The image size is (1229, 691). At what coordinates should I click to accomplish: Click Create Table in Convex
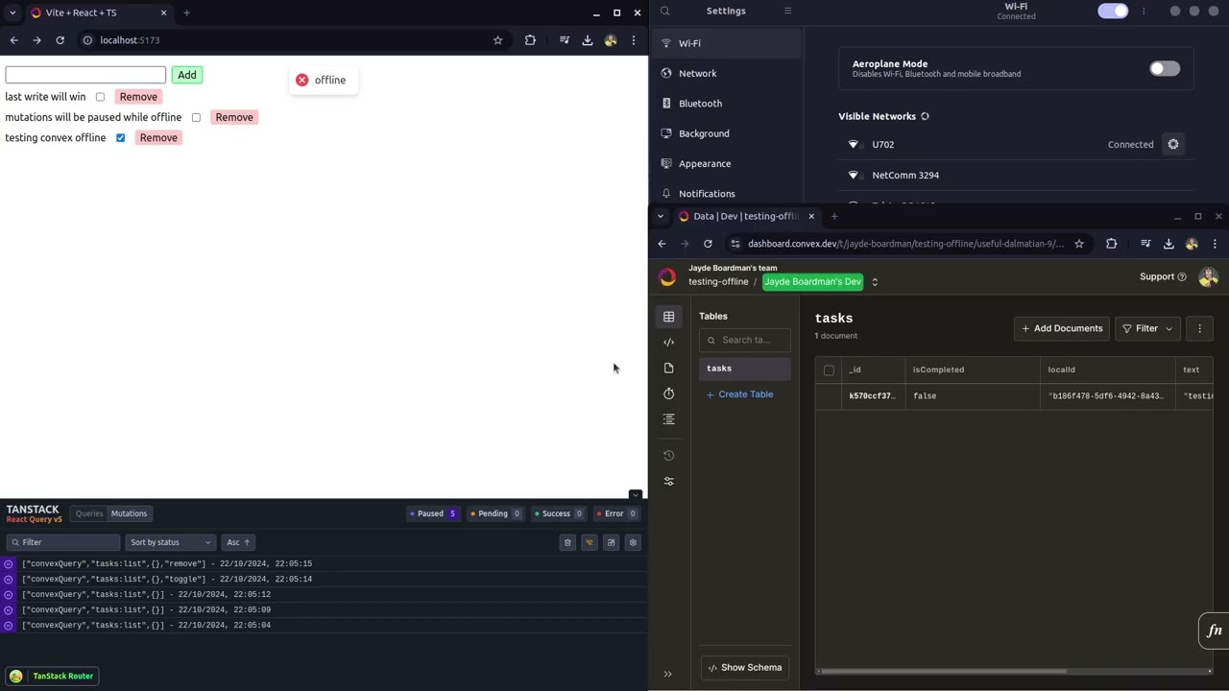tap(739, 394)
